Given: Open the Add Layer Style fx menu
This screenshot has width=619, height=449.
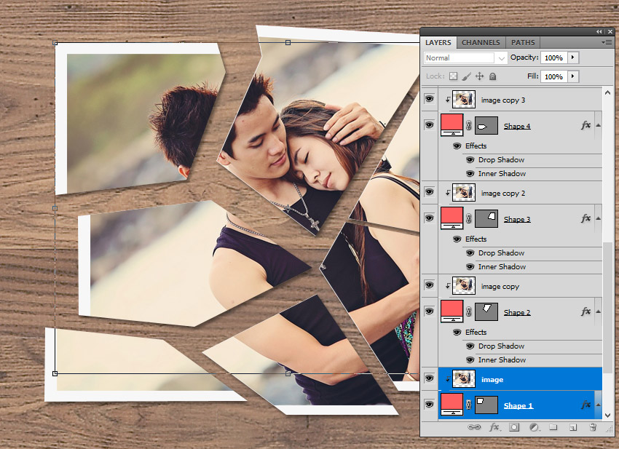Looking at the screenshot, I should point(494,428).
